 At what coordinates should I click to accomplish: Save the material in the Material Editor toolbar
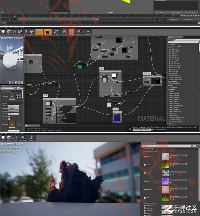tap(3, 32)
